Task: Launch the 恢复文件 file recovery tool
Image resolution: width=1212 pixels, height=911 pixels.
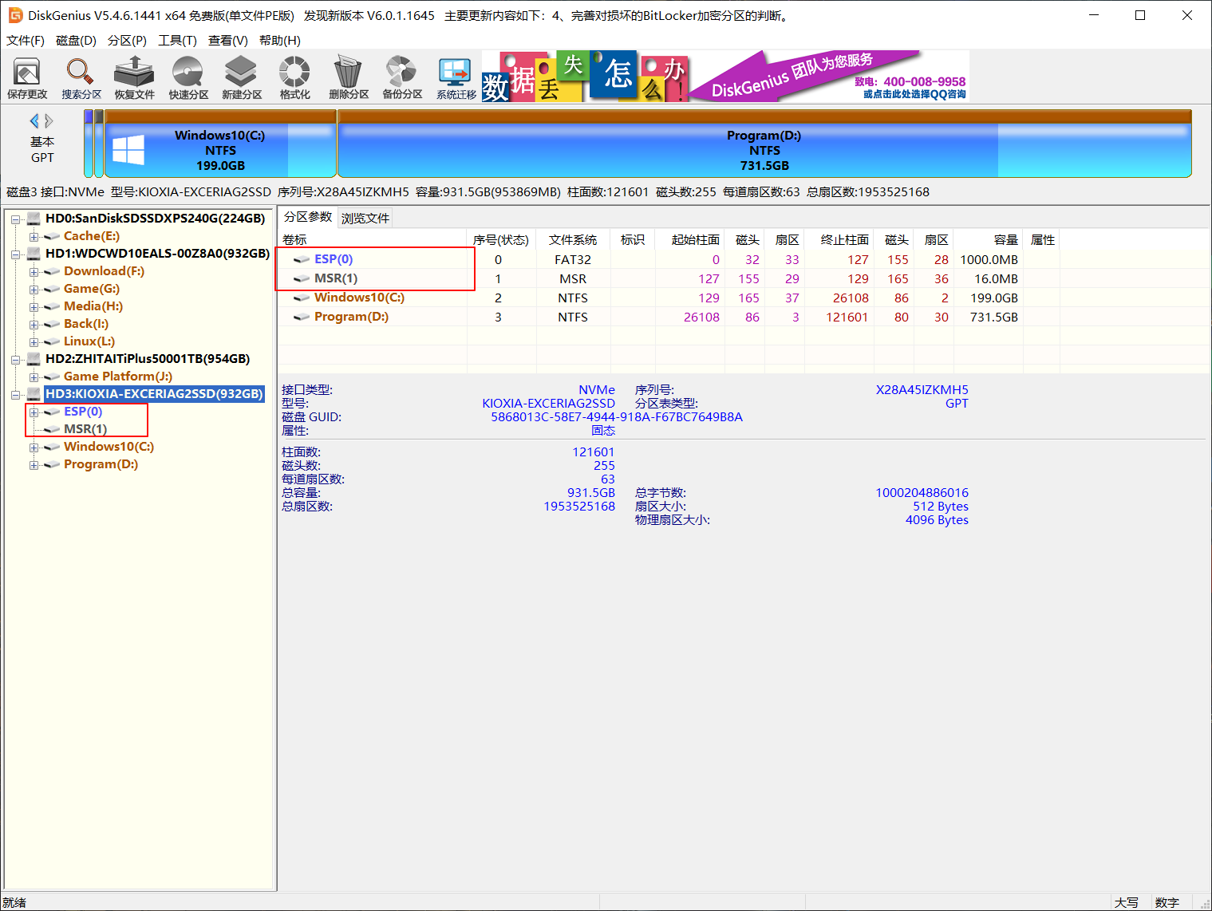Action: (134, 78)
